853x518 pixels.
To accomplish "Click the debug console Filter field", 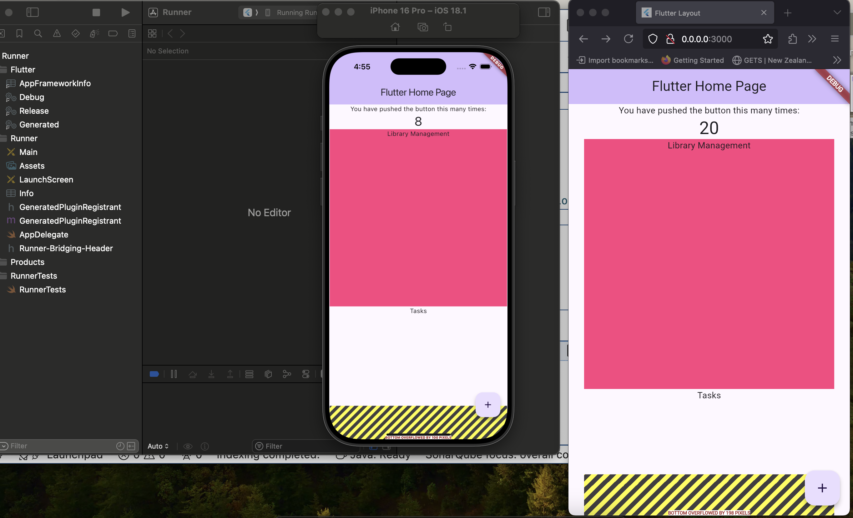I will (306, 446).
